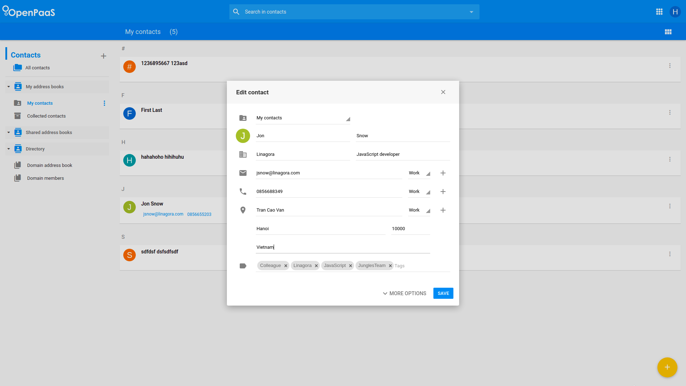Remove the Linagora tag
686x386 pixels.
point(316,266)
